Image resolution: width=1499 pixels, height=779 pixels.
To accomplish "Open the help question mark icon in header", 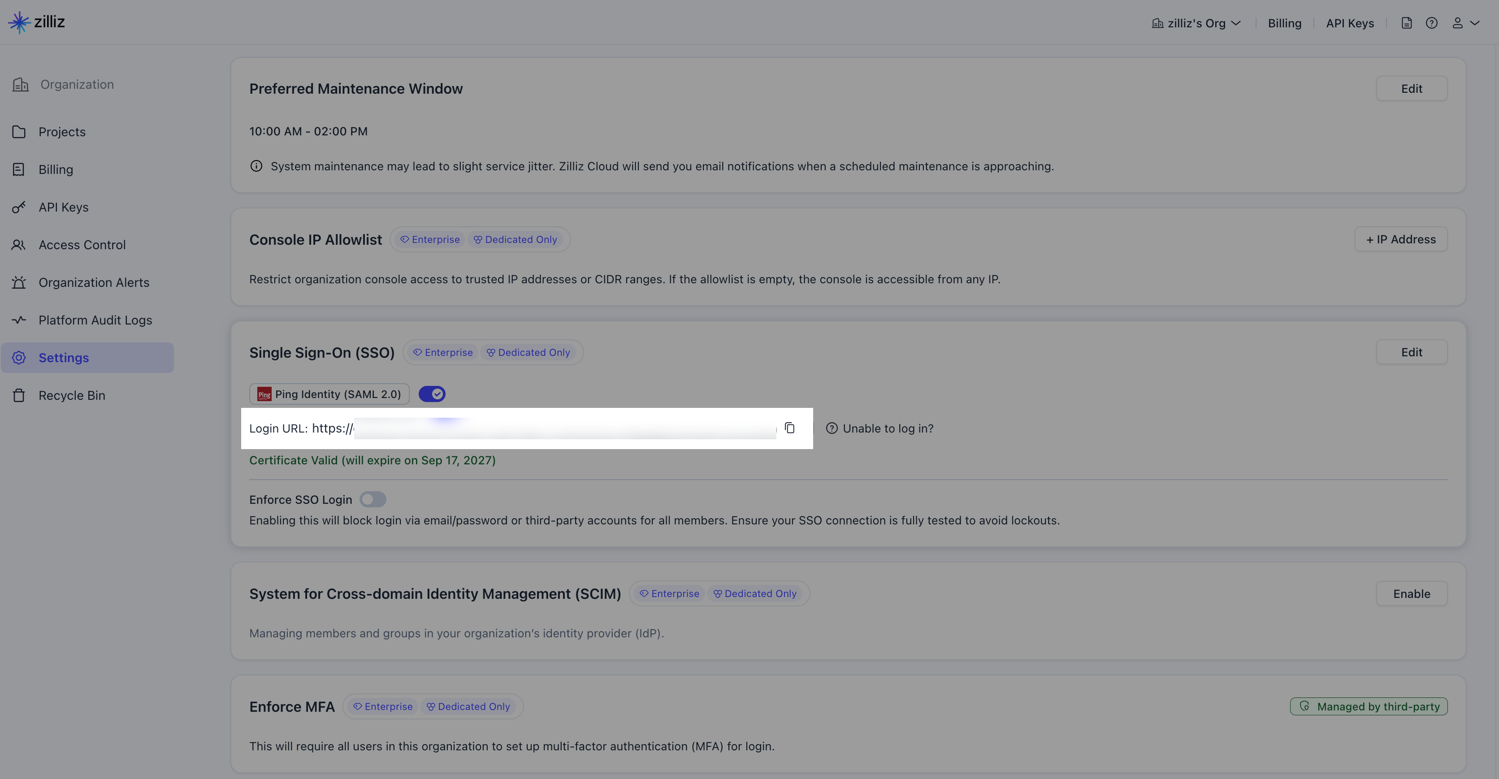I will point(1431,23).
